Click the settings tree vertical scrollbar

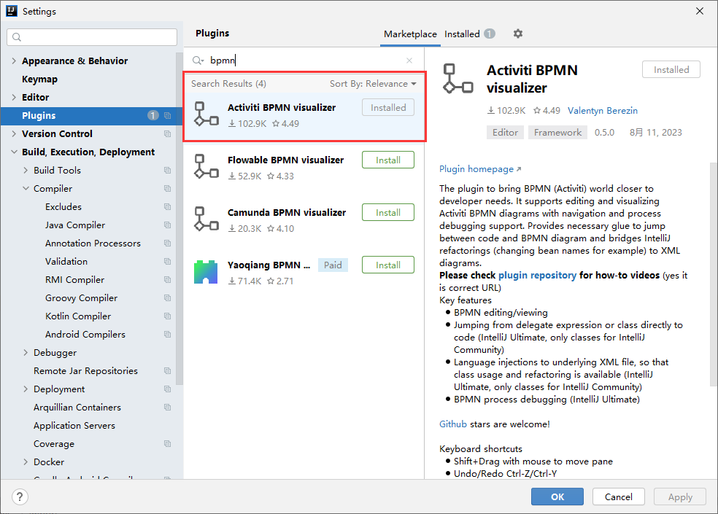pyautogui.click(x=179, y=219)
